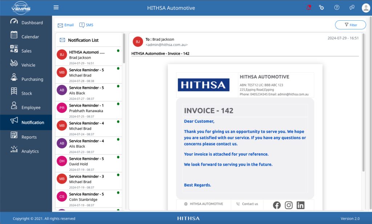This screenshot has height=224, width=372.
Task: Click the HITHSA AUTOMOTIVE website link in footer
Action: tap(204, 204)
